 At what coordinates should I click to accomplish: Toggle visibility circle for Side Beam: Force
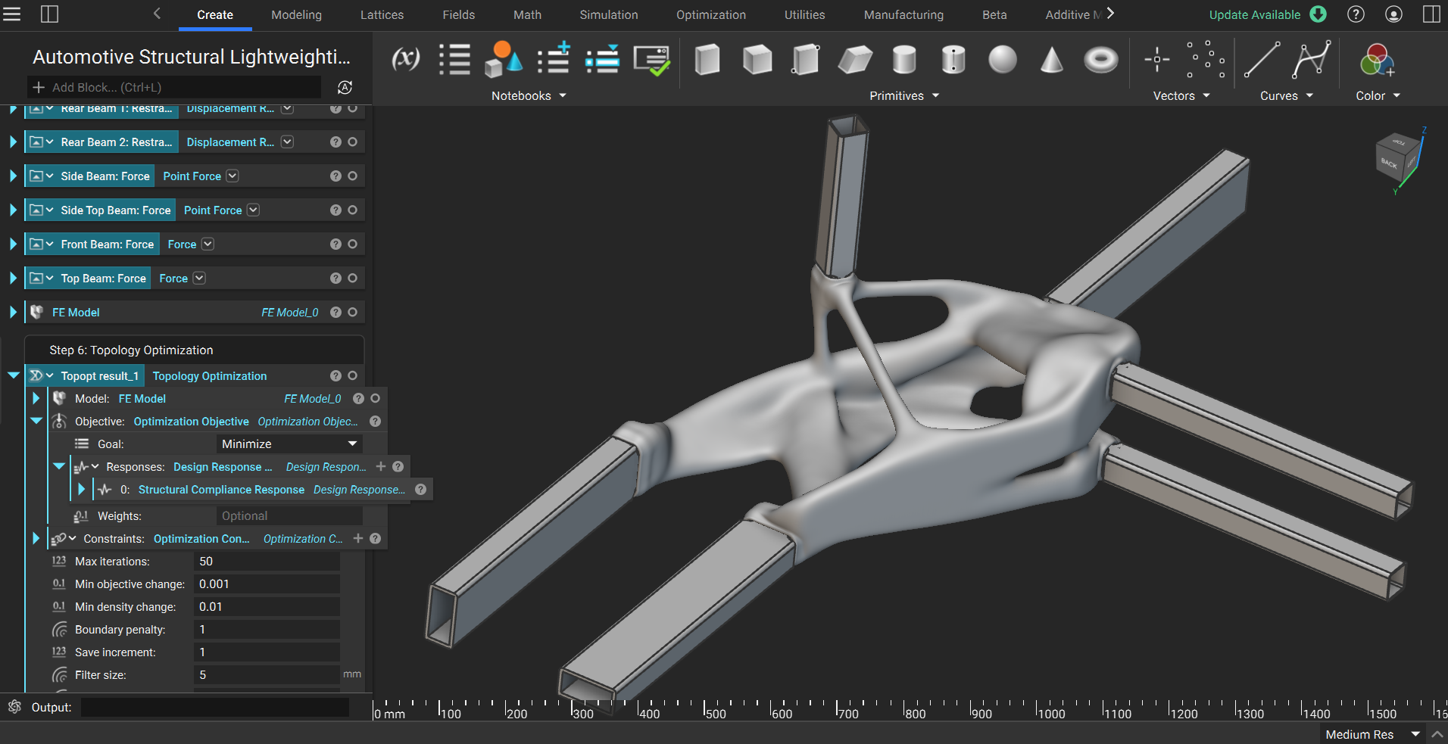coord(352,176)
